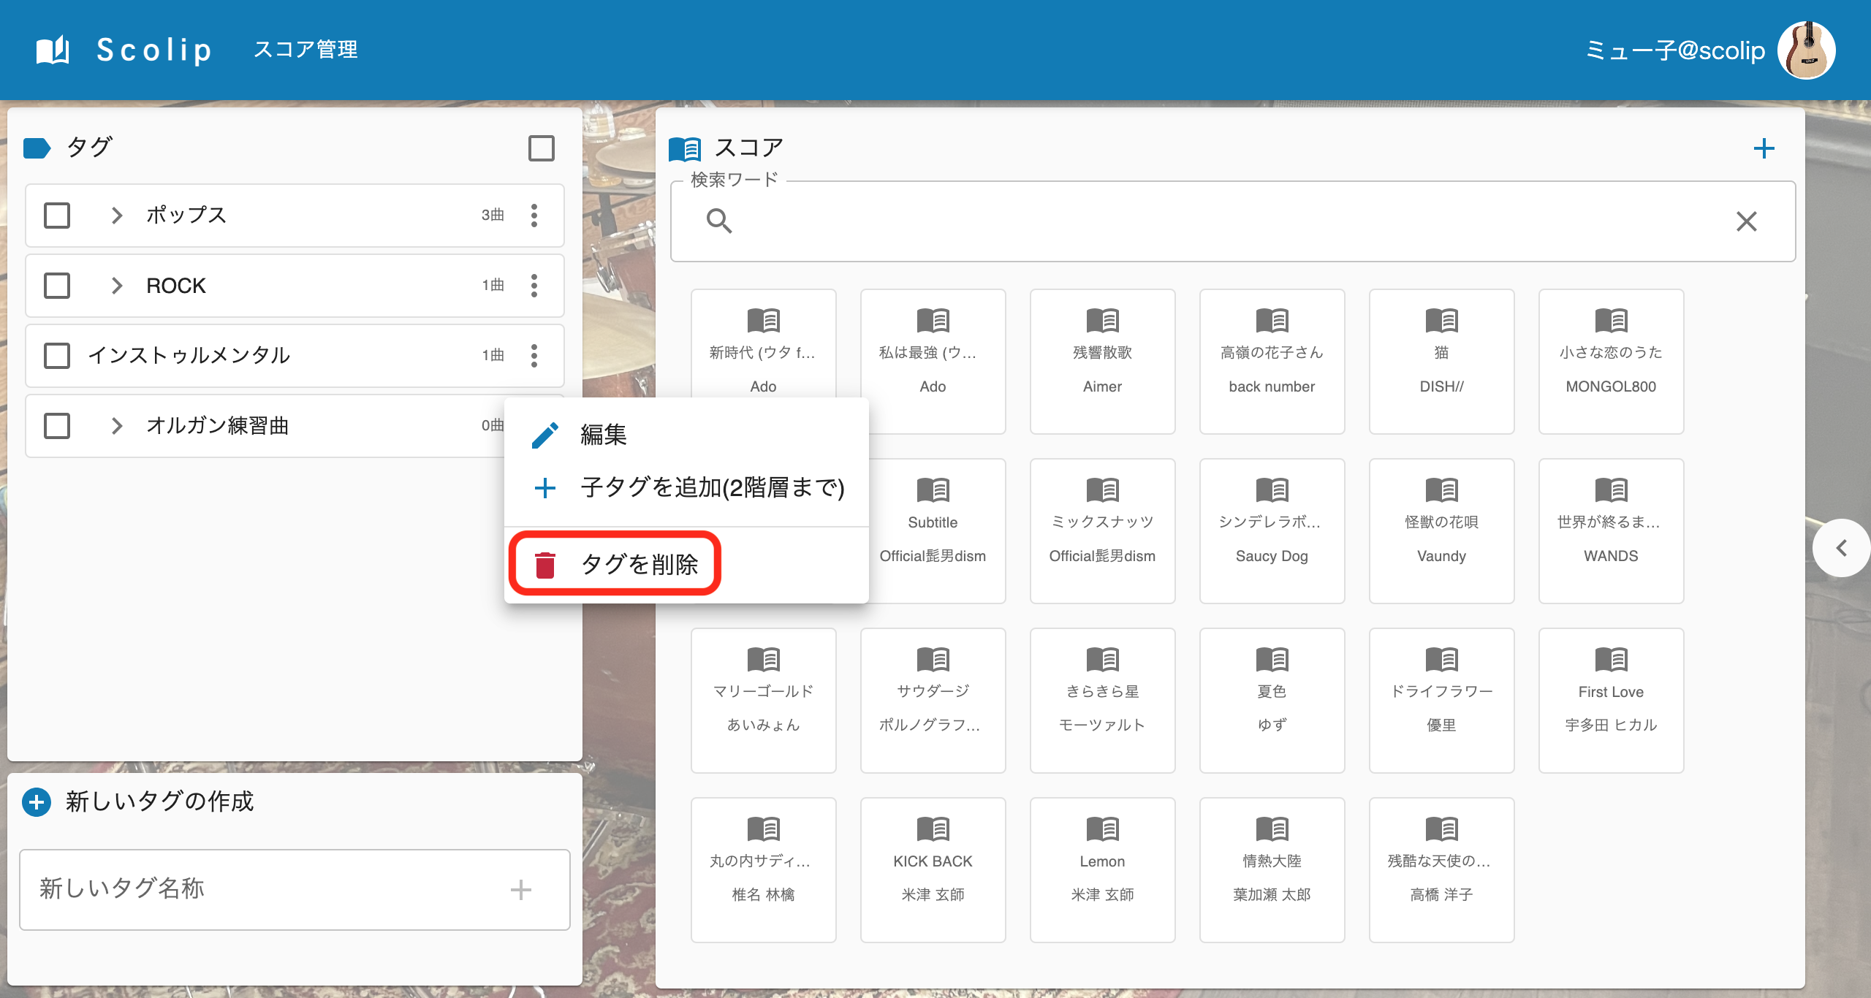
Task: Open the 猫 DISH// score card
Action: coord(1441,361)
